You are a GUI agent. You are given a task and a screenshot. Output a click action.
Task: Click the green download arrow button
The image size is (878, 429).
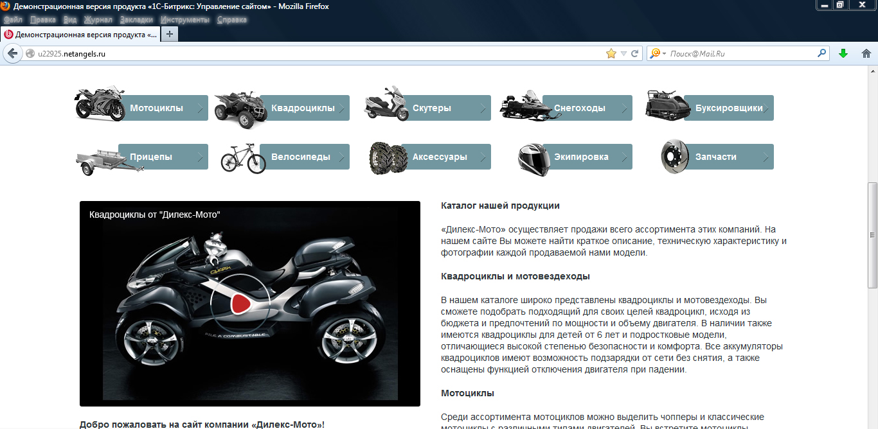843,53
